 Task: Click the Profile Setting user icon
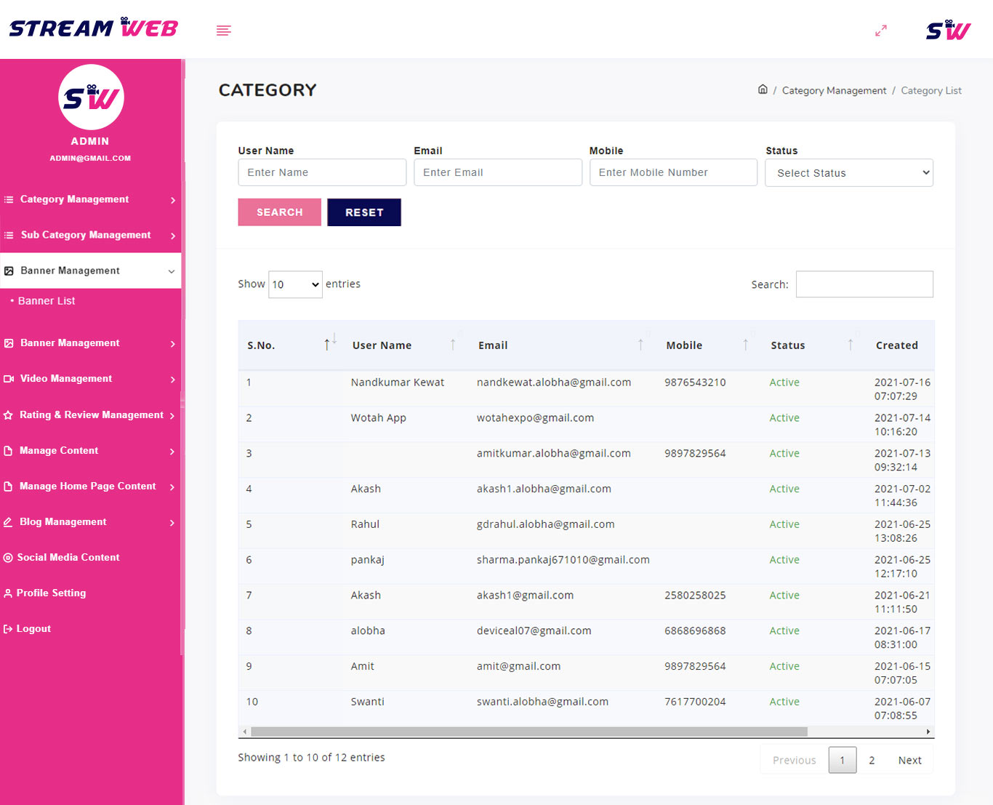tap(8, 593)
